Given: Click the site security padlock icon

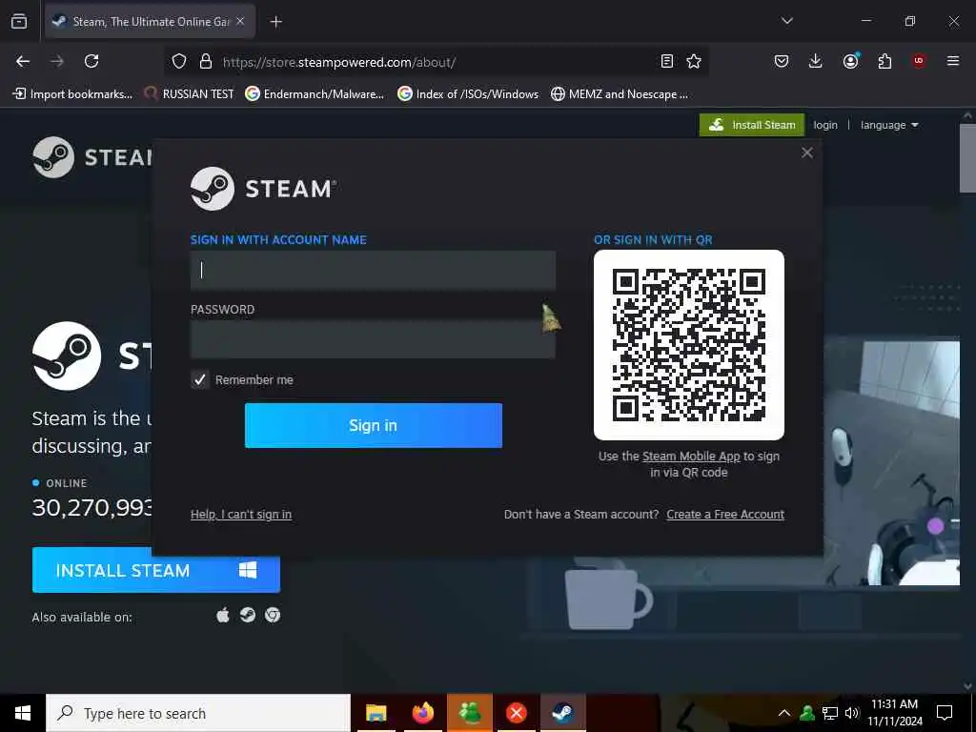Looking at the screenshot, I should [206, 62].
